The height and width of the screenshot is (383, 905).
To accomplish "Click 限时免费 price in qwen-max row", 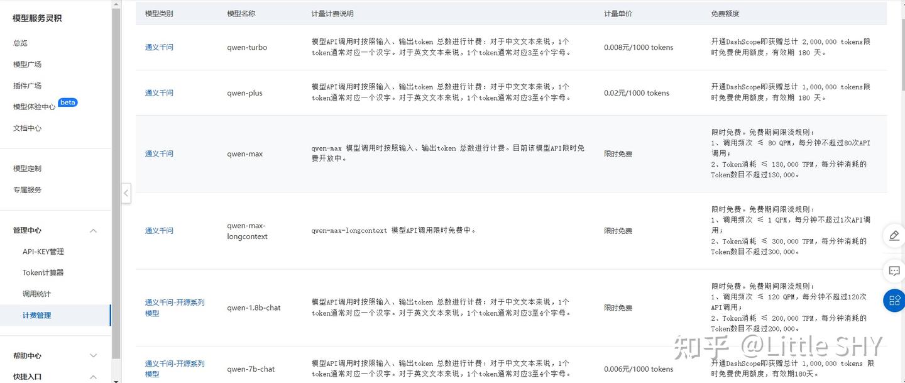I will click(618, 154).
